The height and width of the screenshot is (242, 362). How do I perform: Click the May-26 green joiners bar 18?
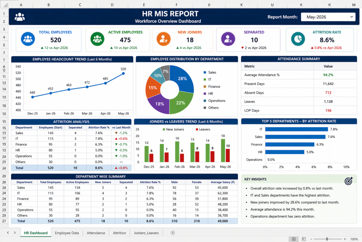(x=223, y=150)
